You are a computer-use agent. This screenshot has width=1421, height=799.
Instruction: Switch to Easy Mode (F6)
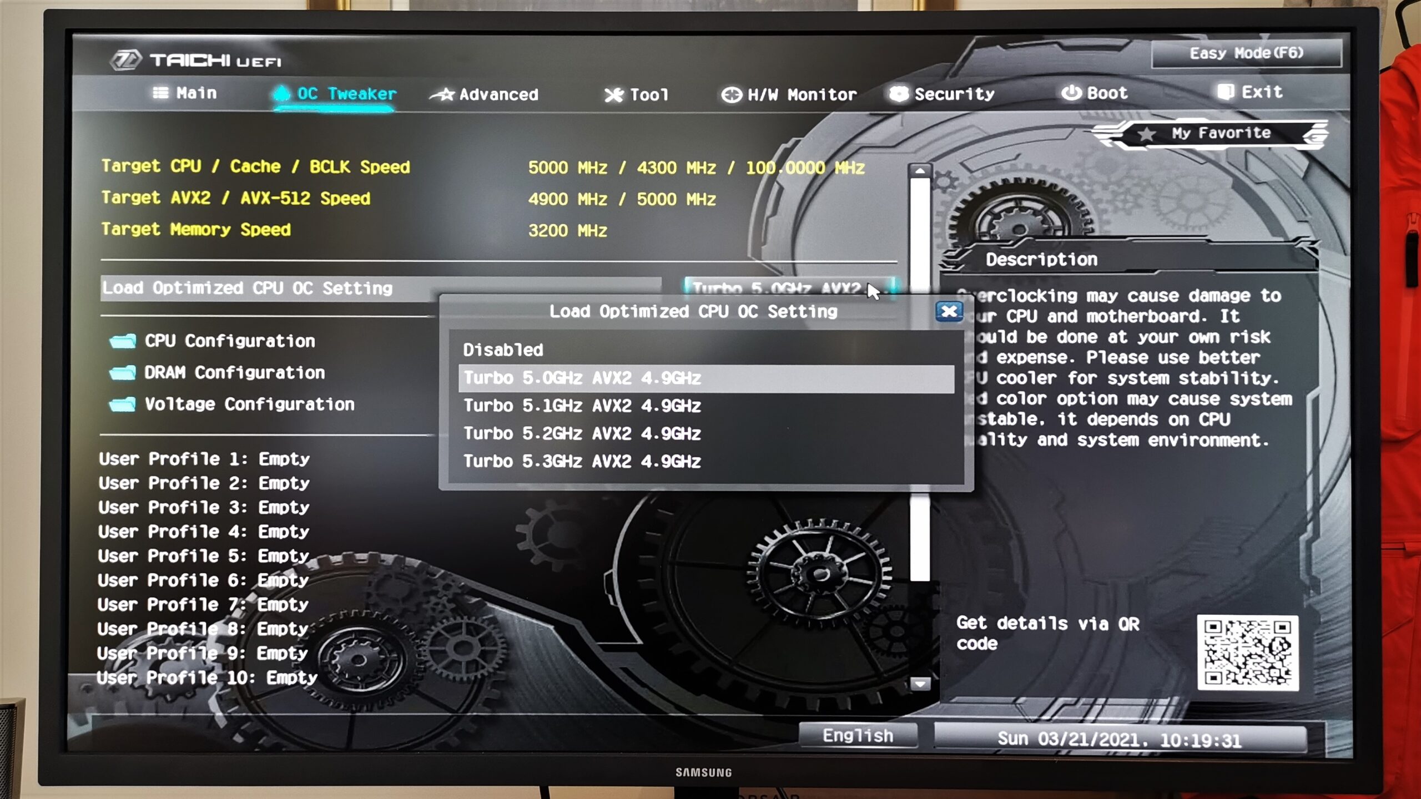(1246, 54)
